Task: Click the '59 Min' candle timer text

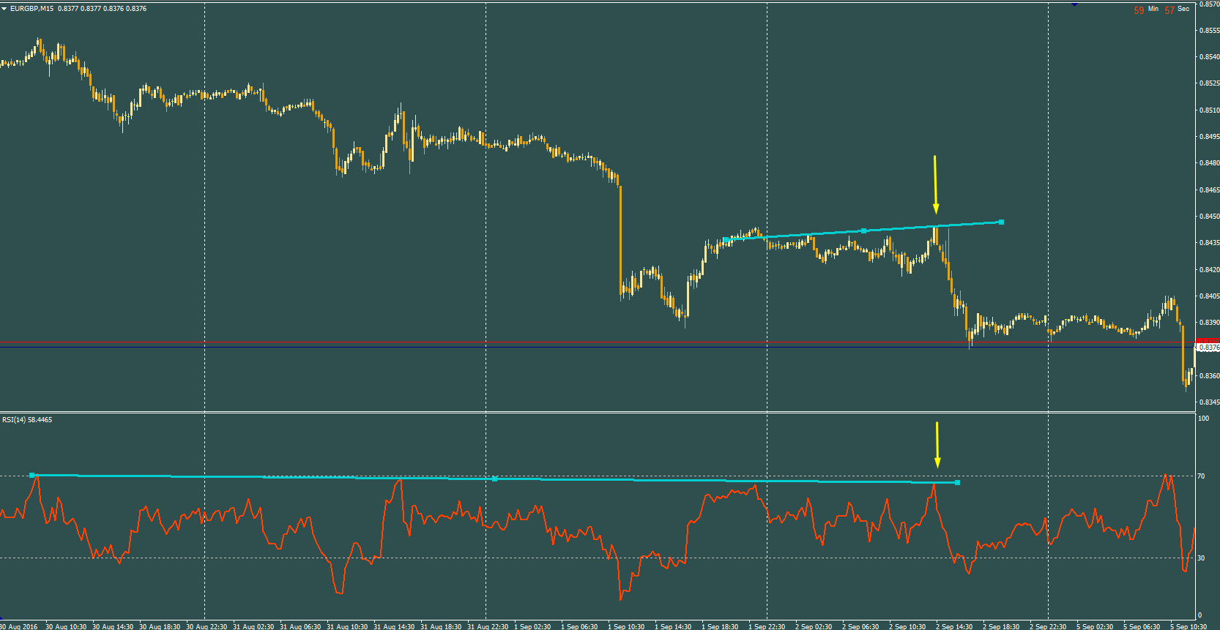Action: coord(1146,10)
